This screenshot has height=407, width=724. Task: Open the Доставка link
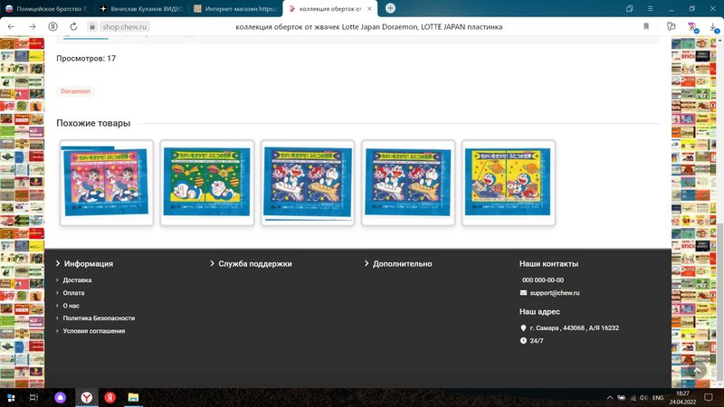pyautogui.click(x=77, y=280)
